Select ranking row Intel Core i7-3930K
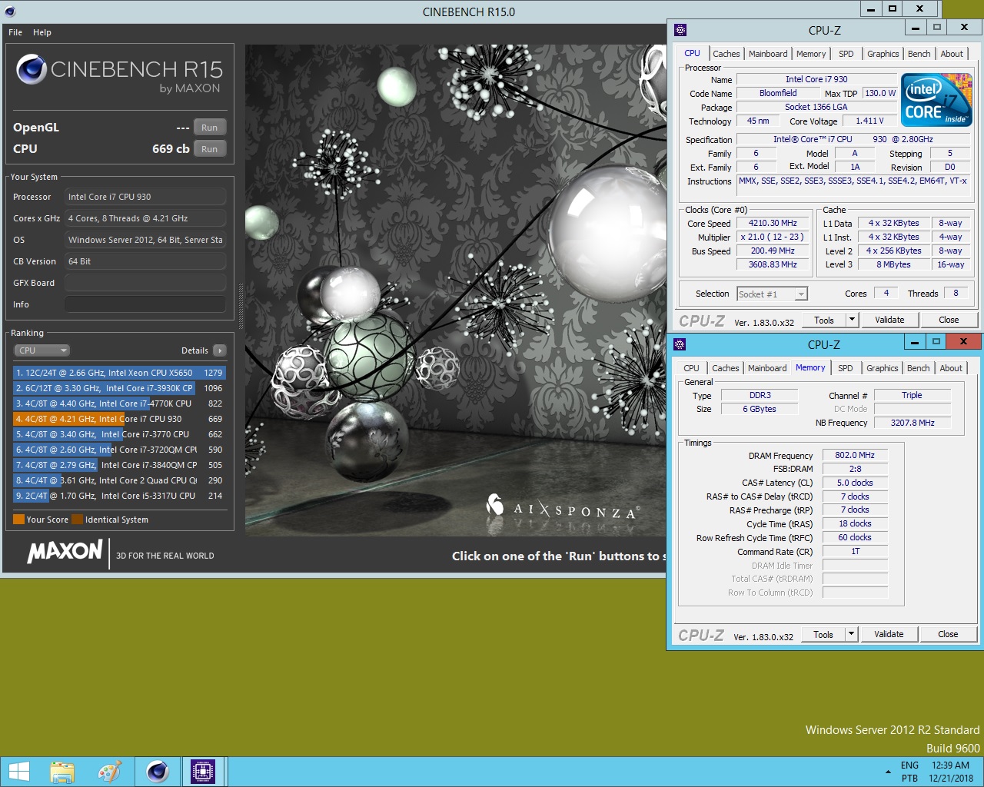 [119, 388]
